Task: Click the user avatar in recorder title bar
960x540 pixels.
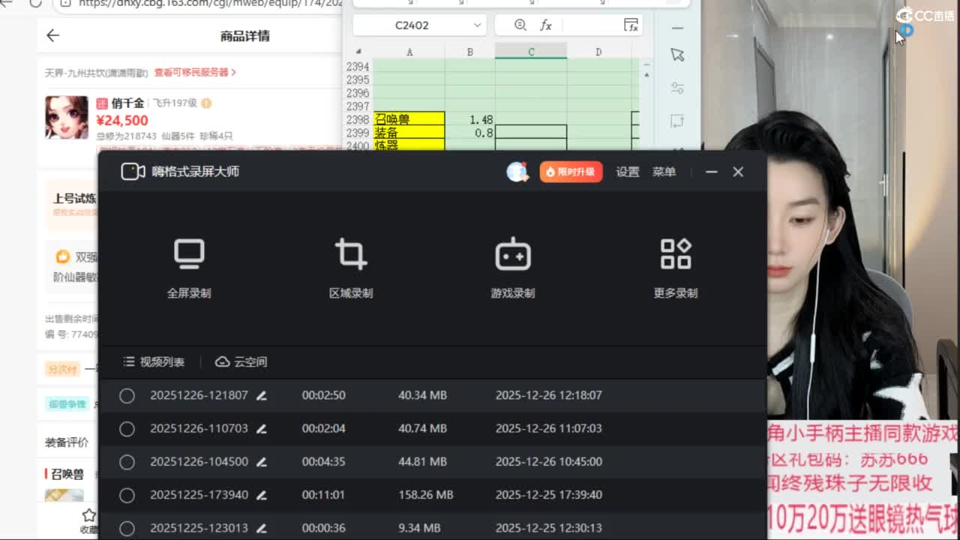Action: pos(517,172)
